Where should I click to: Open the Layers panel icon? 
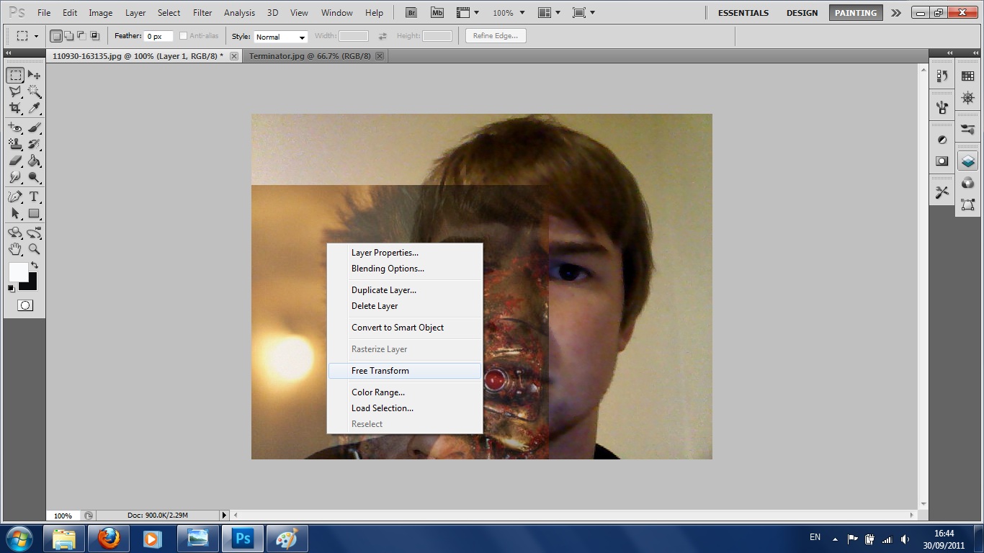pyautogui.click(x=967, y=161)
